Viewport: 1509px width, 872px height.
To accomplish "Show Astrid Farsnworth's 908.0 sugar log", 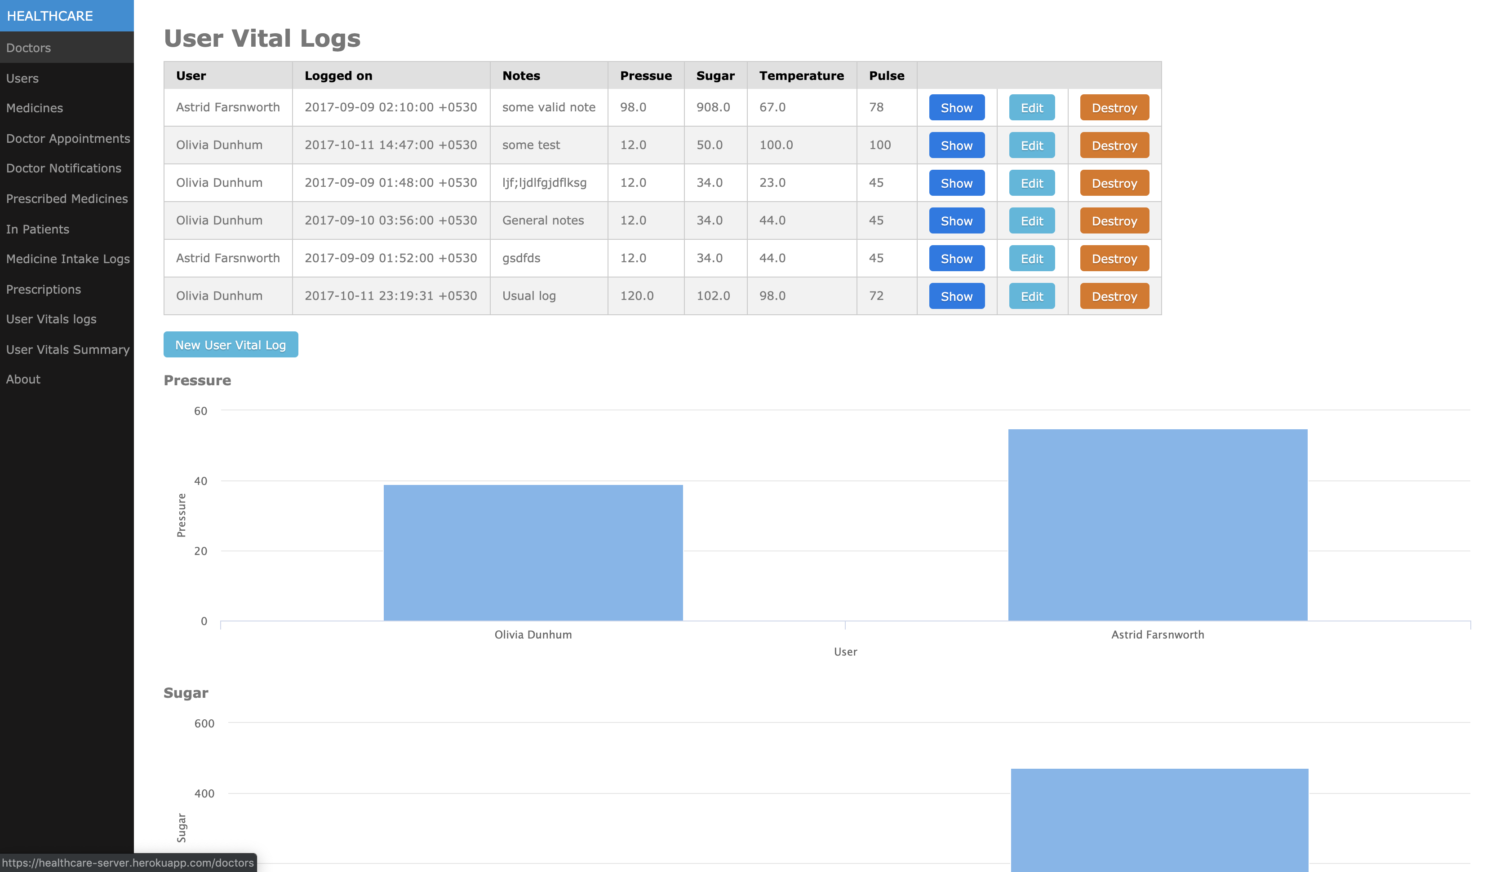I will [956, 108].
